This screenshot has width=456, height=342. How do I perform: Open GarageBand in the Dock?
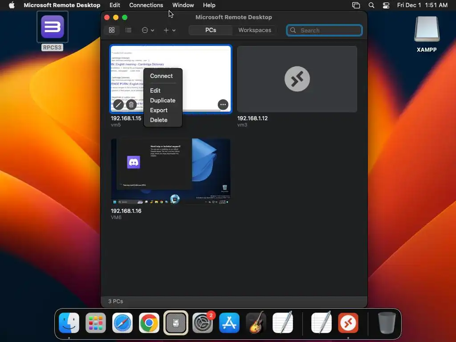click(256, 323)
